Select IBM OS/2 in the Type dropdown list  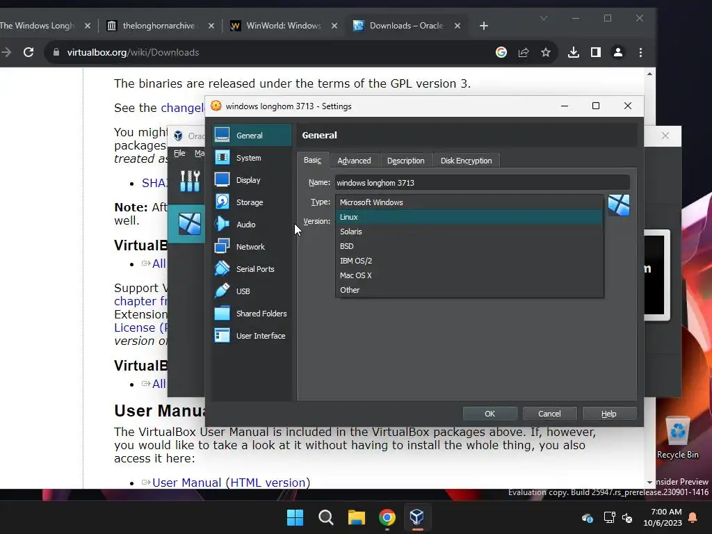(469, 261)
